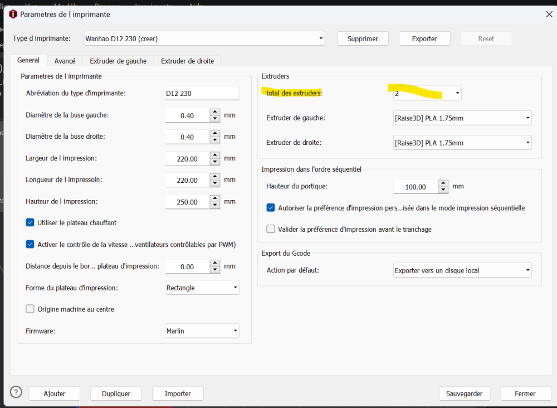Click the Ajouter button
Screen dimensions: 557x408
(55, 394)
